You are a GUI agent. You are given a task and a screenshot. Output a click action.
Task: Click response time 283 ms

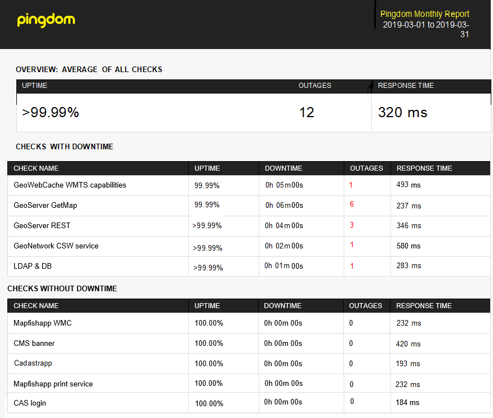point(408,266)
